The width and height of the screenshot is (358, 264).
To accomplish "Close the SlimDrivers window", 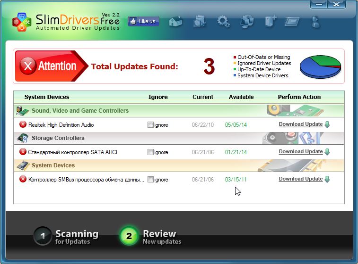I will click(336, 4).
